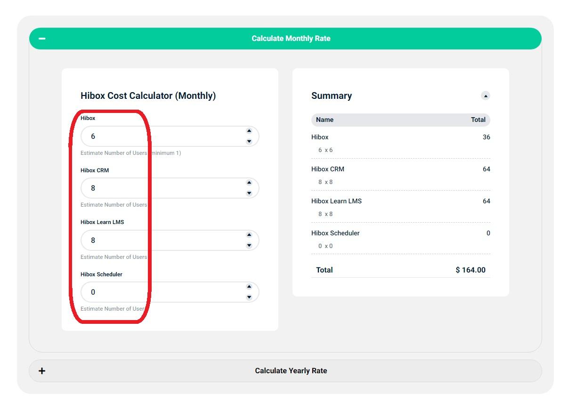Viewport: 568px width, 401px height.
Task: Collapse the Calculate Monthly Rate section
Action: [x=291, y=39]
